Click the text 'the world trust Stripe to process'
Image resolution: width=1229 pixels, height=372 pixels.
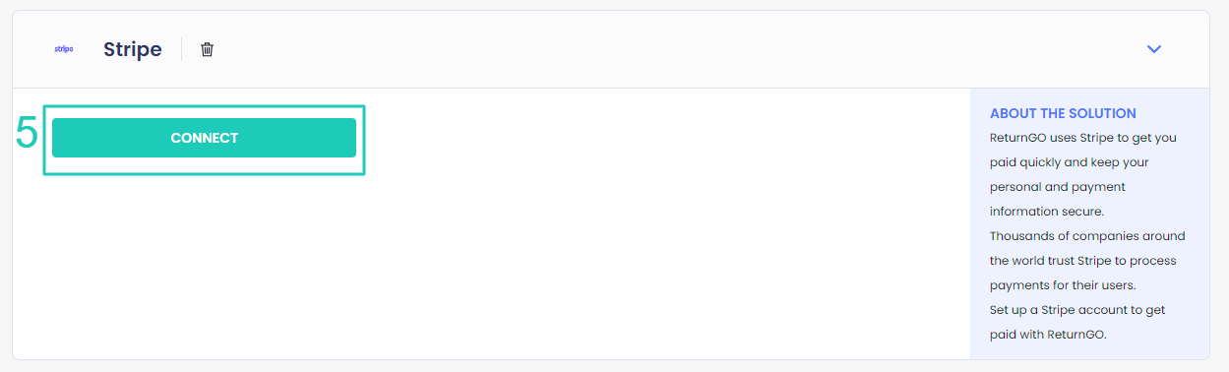click(1083, 261)
